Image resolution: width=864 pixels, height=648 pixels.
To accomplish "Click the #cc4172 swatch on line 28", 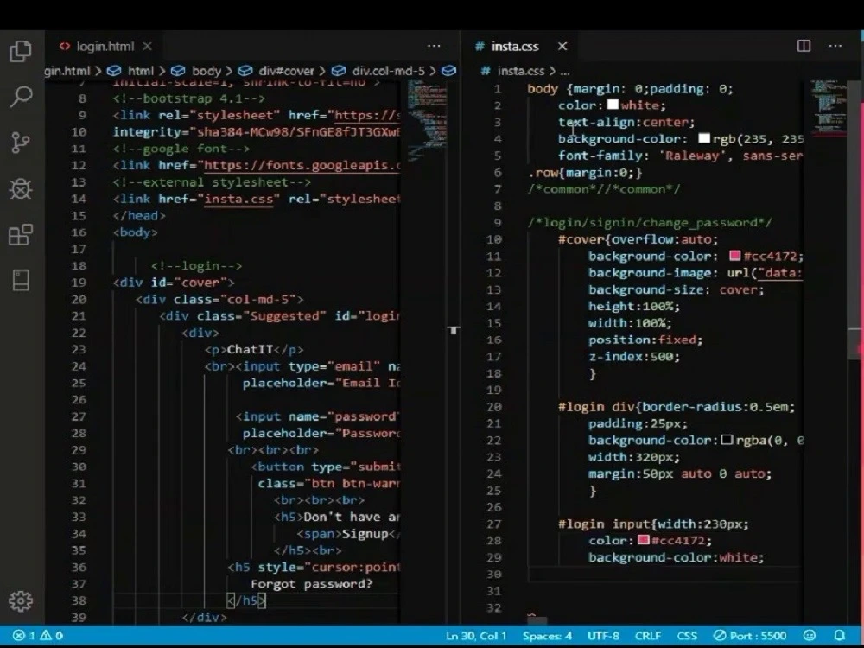I will tap(643, 539).
